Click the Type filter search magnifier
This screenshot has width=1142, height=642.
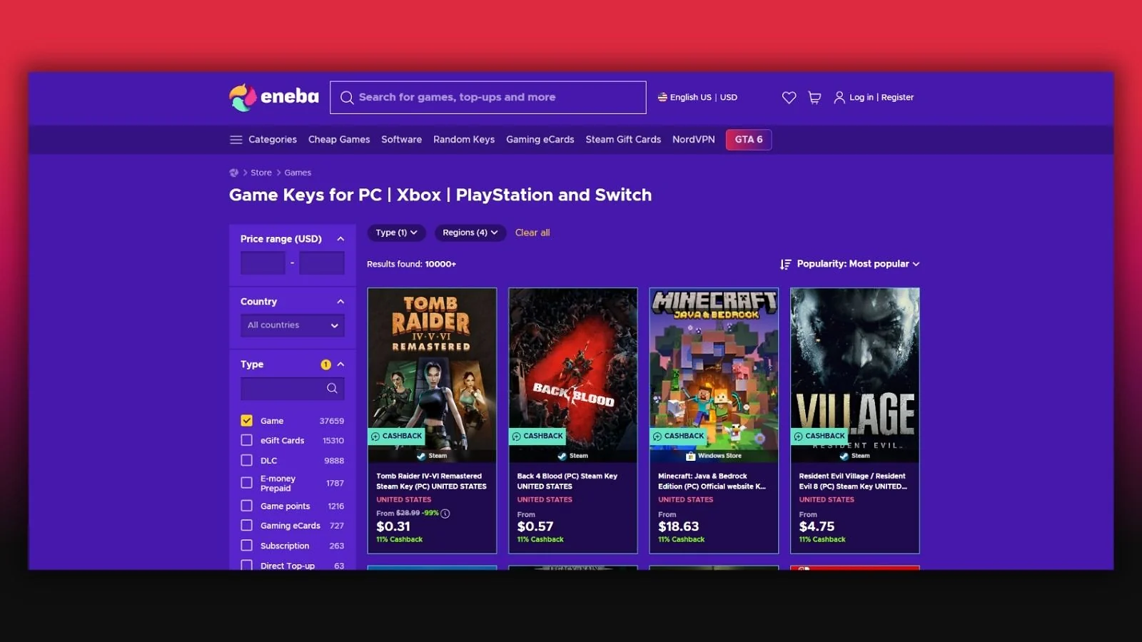pos(332,388)
